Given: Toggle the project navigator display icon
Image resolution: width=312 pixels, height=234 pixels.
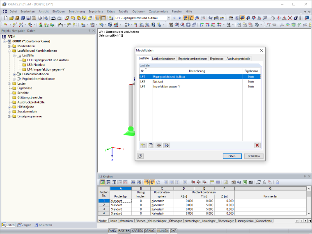Looking at the screenshot, I should coord(98,18).
